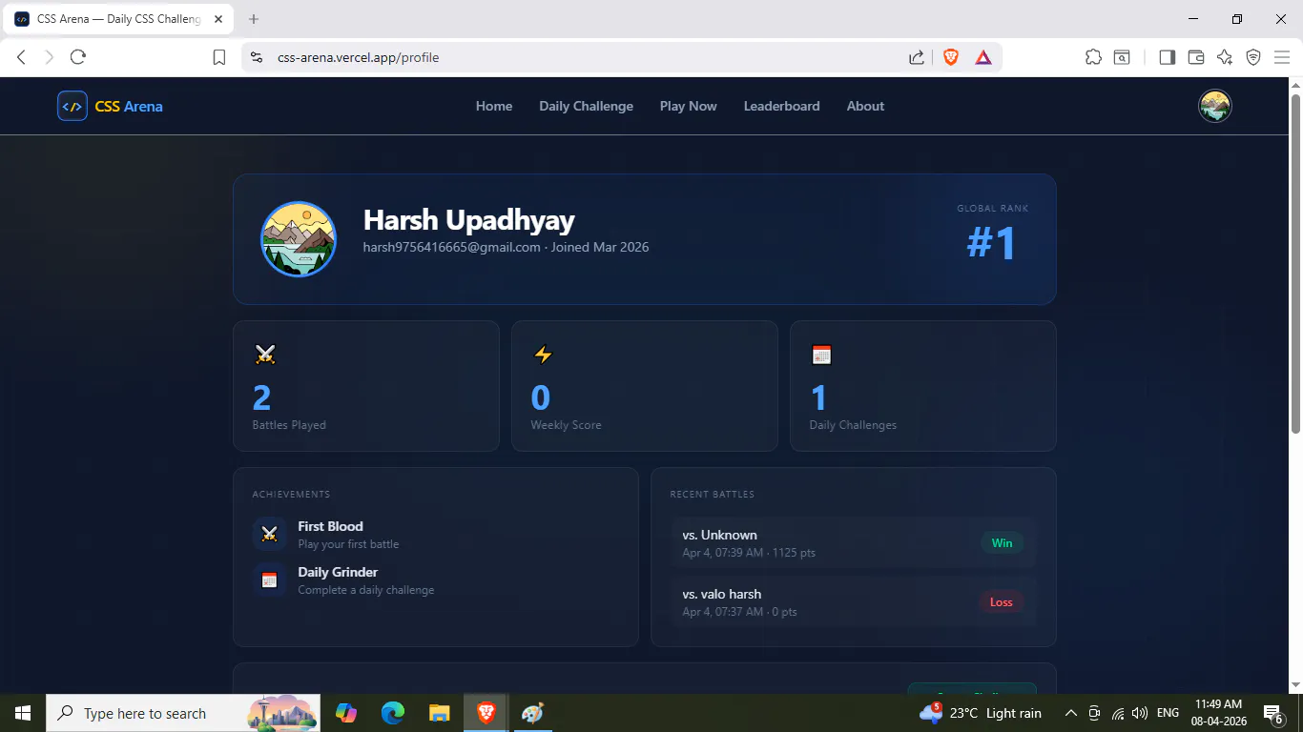The height and width of the screenshot is (732, 1303).
Task: Select Play Now in navbar
Action: click(x=689, y=106)
